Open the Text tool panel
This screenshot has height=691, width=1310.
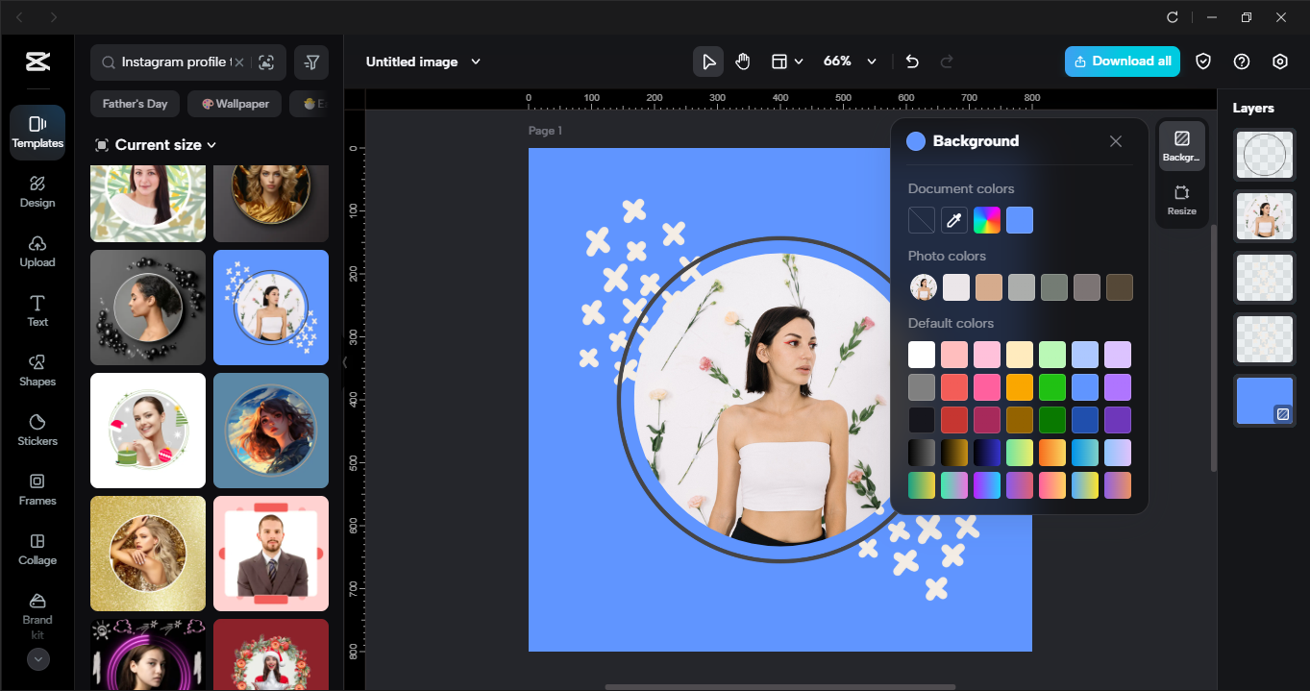[x=37, y=311]
